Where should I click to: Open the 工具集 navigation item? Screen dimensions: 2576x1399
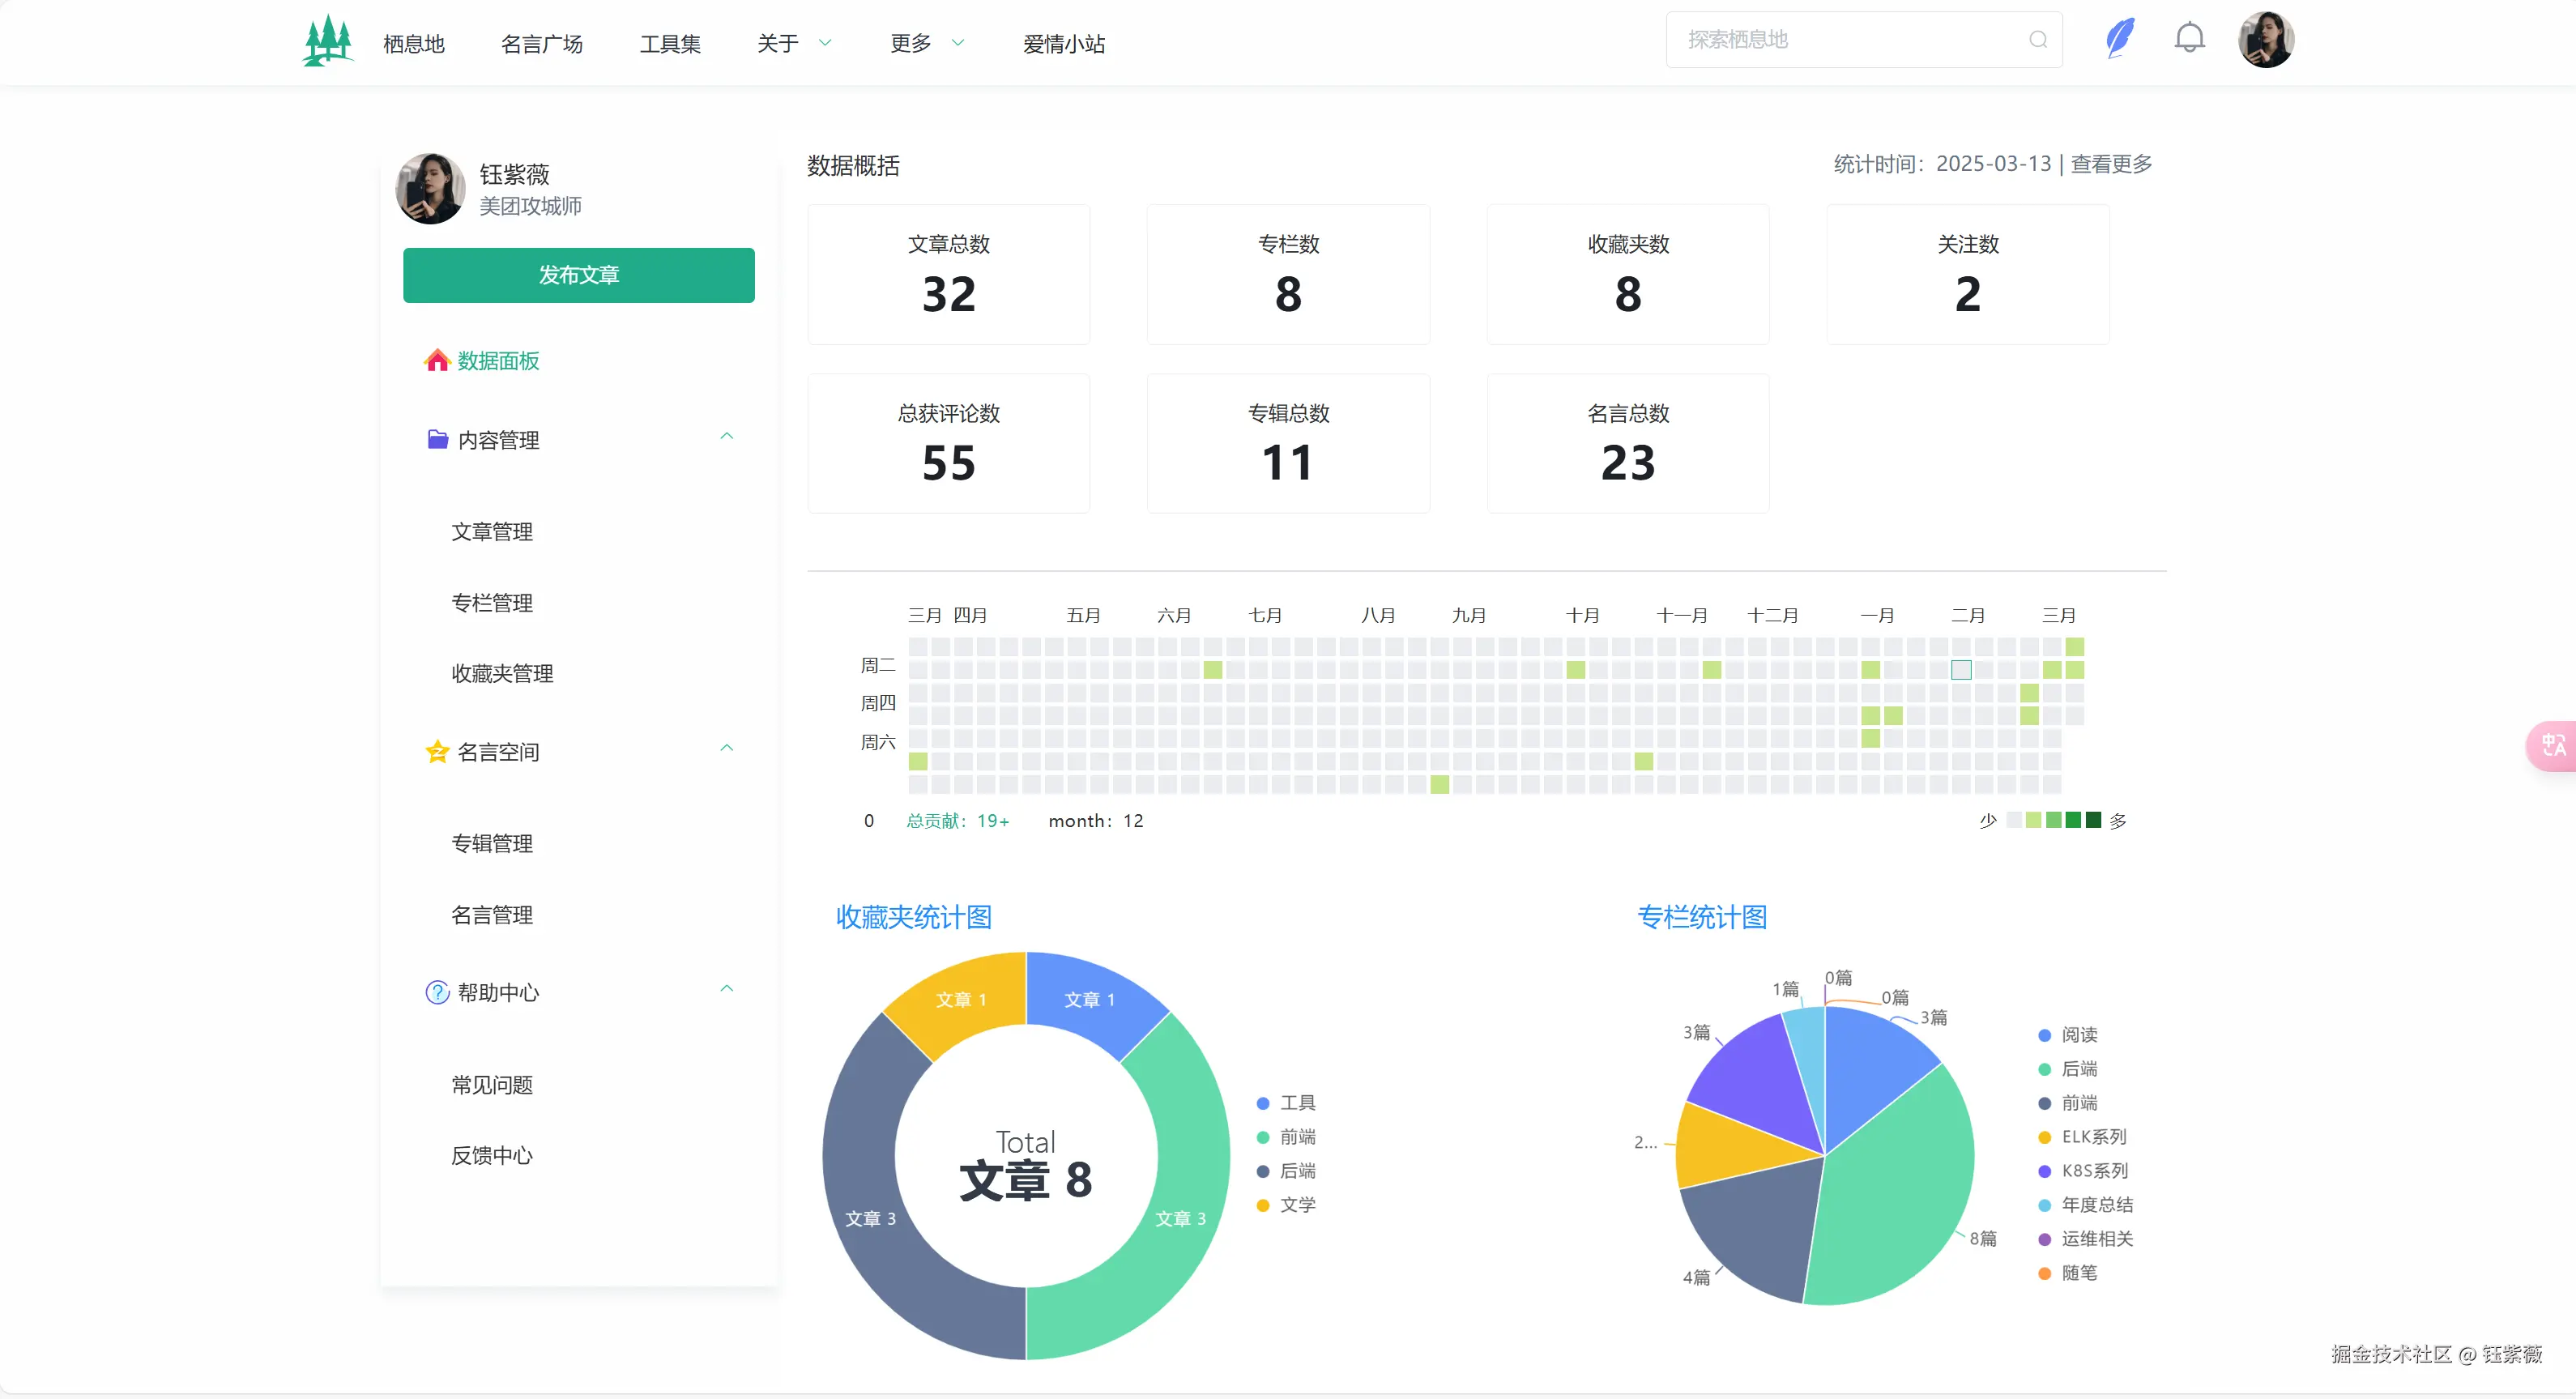(670, 42)
